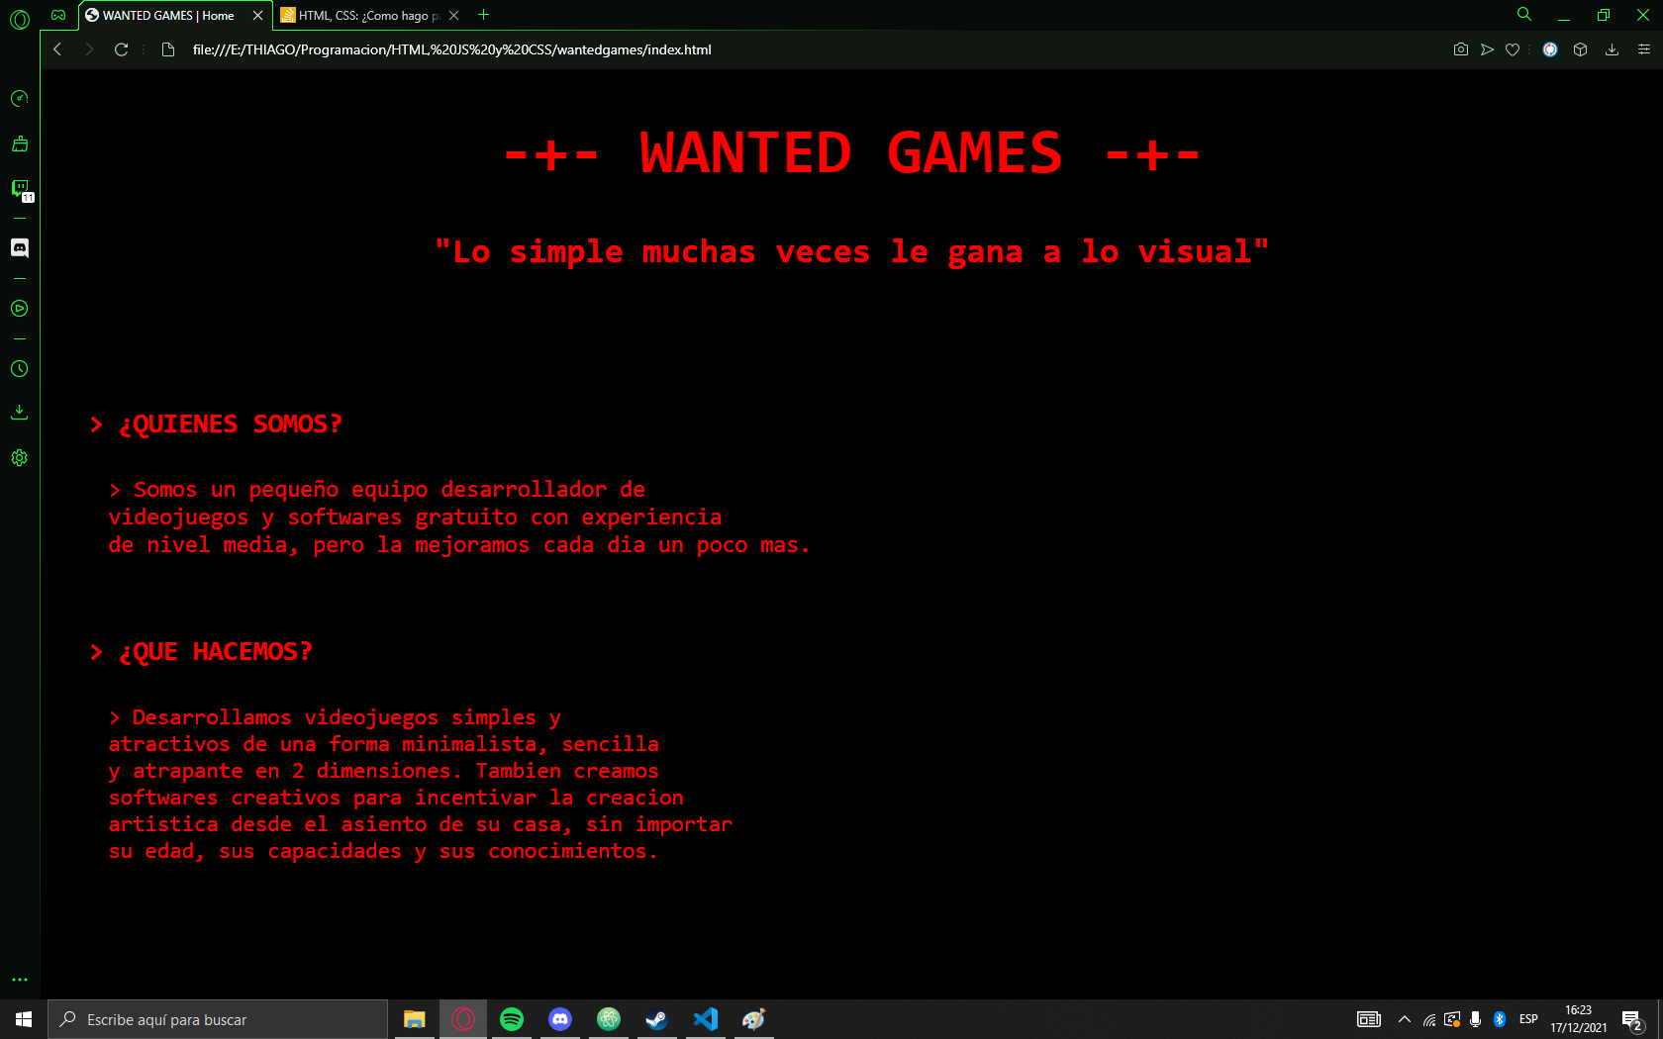
Task: Open Bluetooth tray icon
Action: click(1500, 1019)
